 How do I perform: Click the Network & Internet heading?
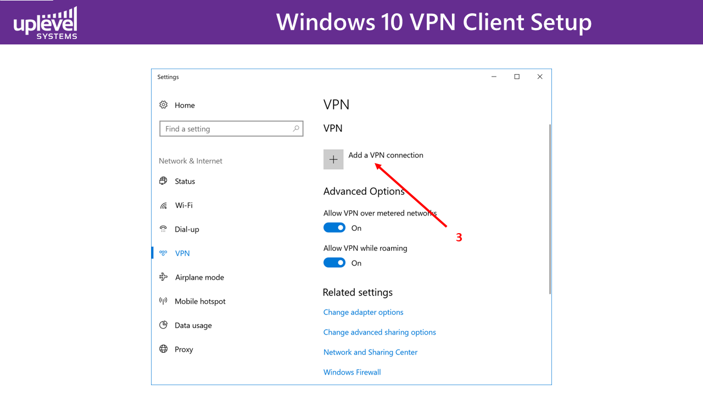(x=191, y=161)
